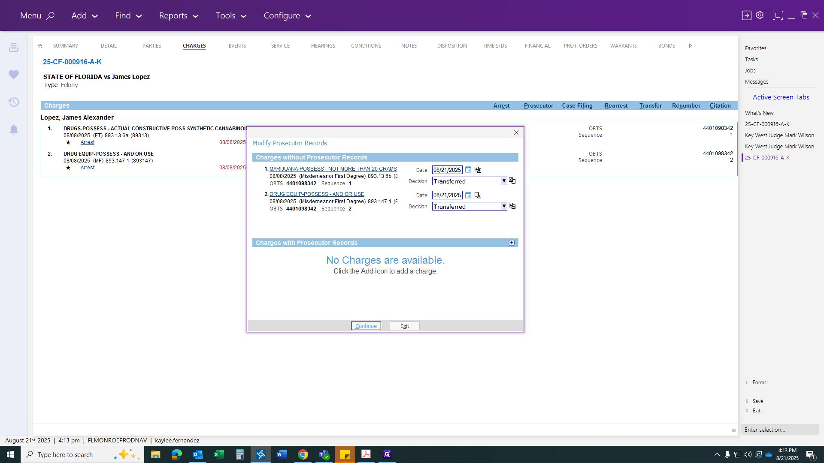Add charge with plus icon in Prosecutor Records
The width and height of the screenshot is (824, 463).
(x=512, y=243)
